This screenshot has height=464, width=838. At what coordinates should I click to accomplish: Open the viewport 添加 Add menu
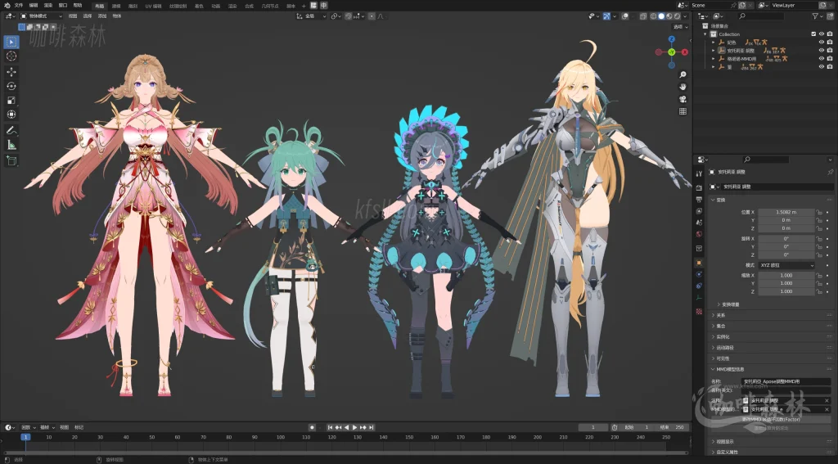(x=101, y=16)
